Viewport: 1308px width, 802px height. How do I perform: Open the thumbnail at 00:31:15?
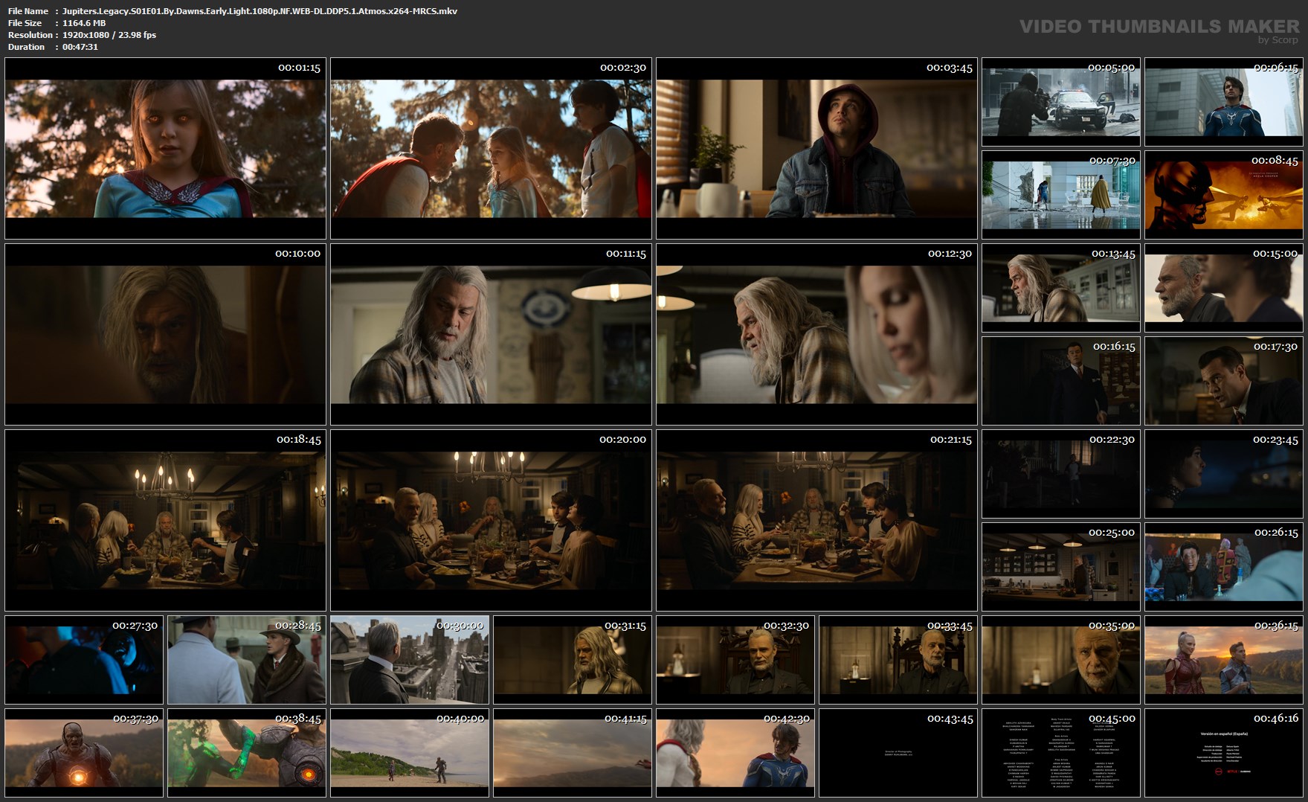click(573, 660)
